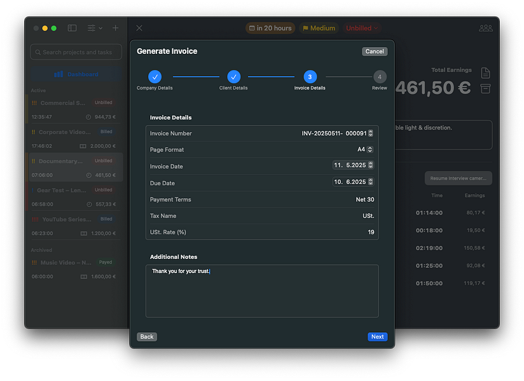The width and height of the screenshot is (524, 381).
Task: Click the plus icon to add project
Action: (x=115, y=28)
